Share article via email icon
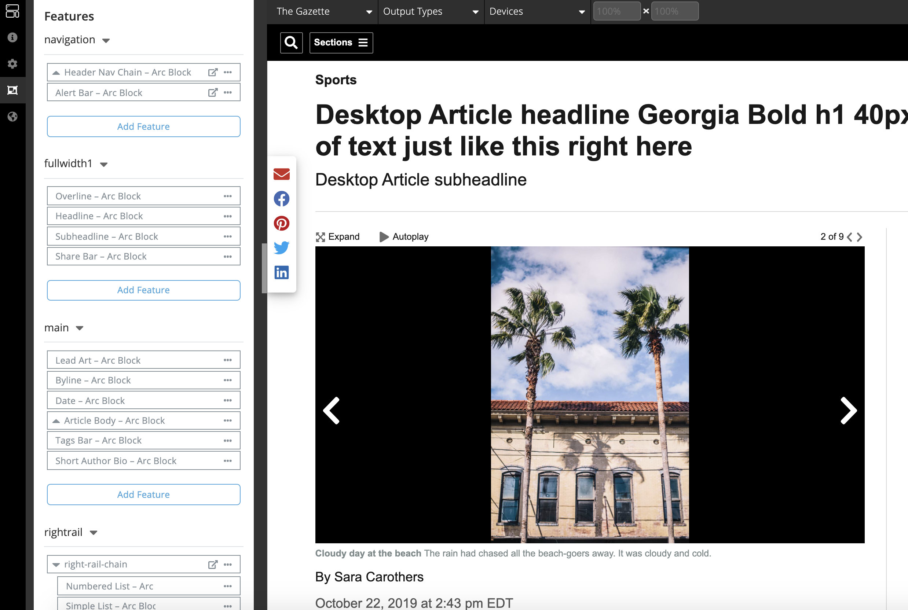 click(x=282, y=174)
